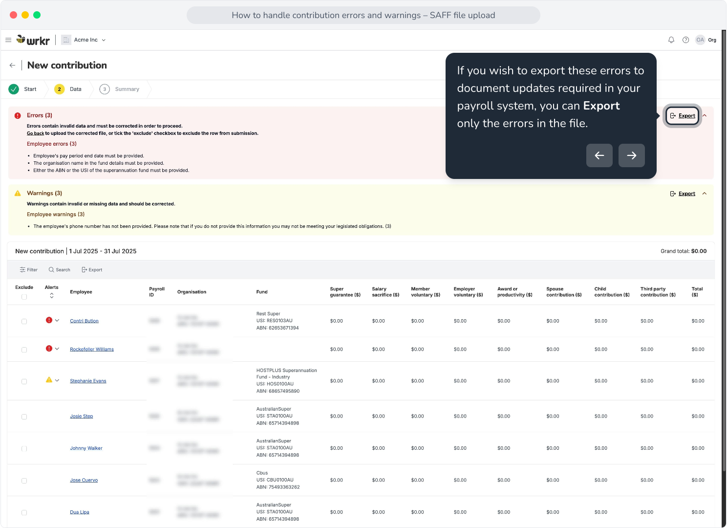Tick the exclude checkbox for Contri Bution
The width and height of the screenshot is (727, 528).
24,321
